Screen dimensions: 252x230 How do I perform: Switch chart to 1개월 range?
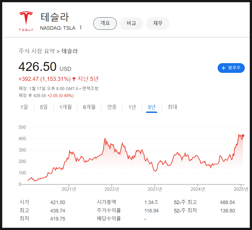click(x=65, y=107)
